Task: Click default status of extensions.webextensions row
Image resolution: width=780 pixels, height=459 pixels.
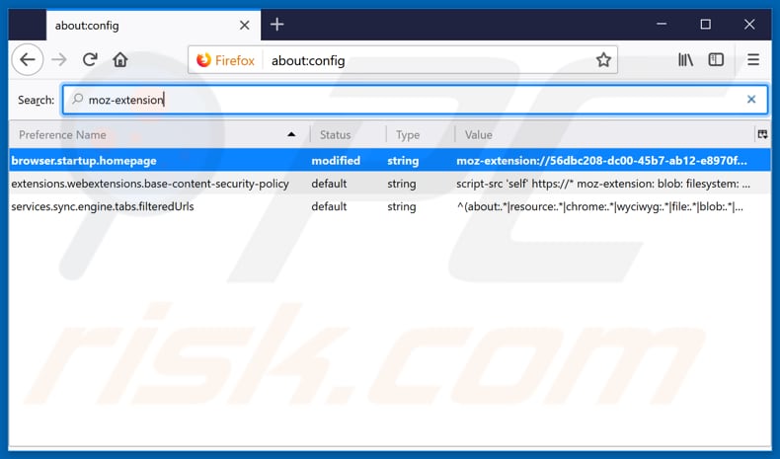Action: coord(329,184)
